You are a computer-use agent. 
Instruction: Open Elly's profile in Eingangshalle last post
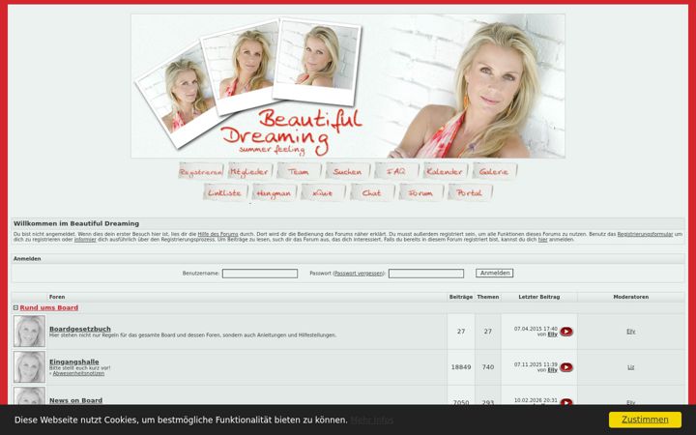pyautogui.click(x=552, y=369)
